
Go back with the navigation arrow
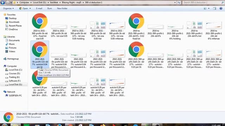pyautogui.click(x=3, y=2)
